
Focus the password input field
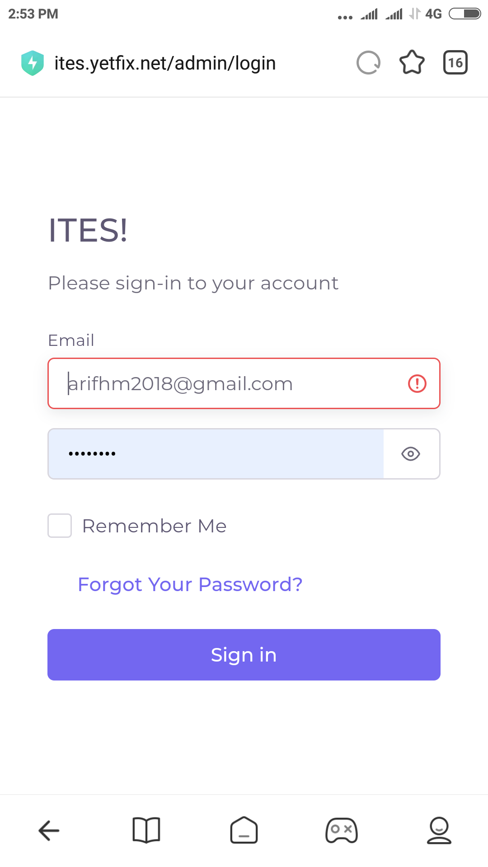(216, 454)
